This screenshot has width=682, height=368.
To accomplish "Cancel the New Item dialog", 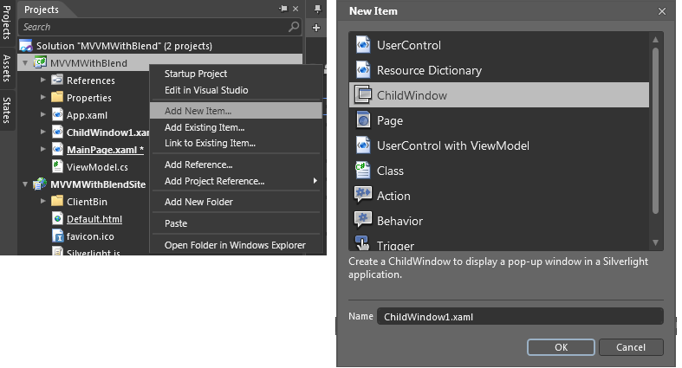I will (631, 347).
